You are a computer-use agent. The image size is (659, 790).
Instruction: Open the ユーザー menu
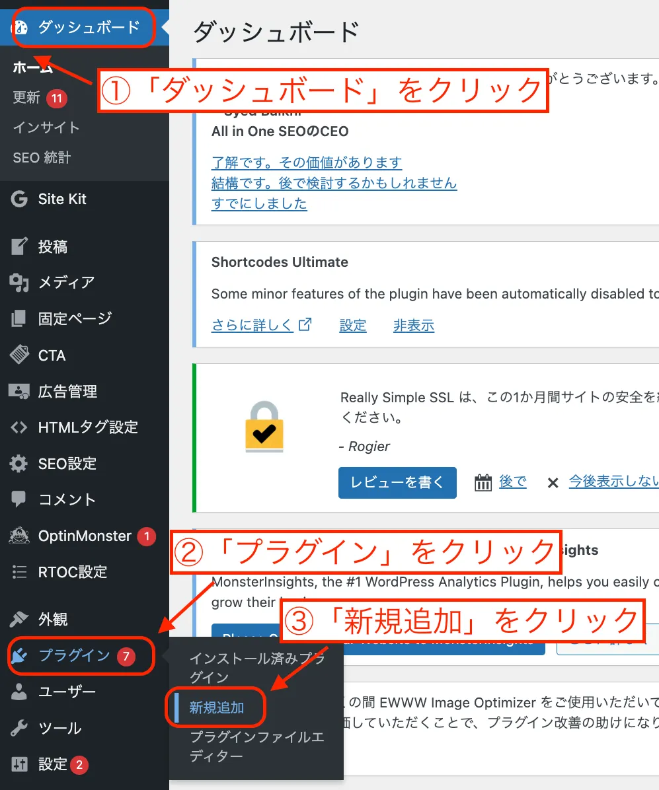pyautogui.click(x=67, y=692)
